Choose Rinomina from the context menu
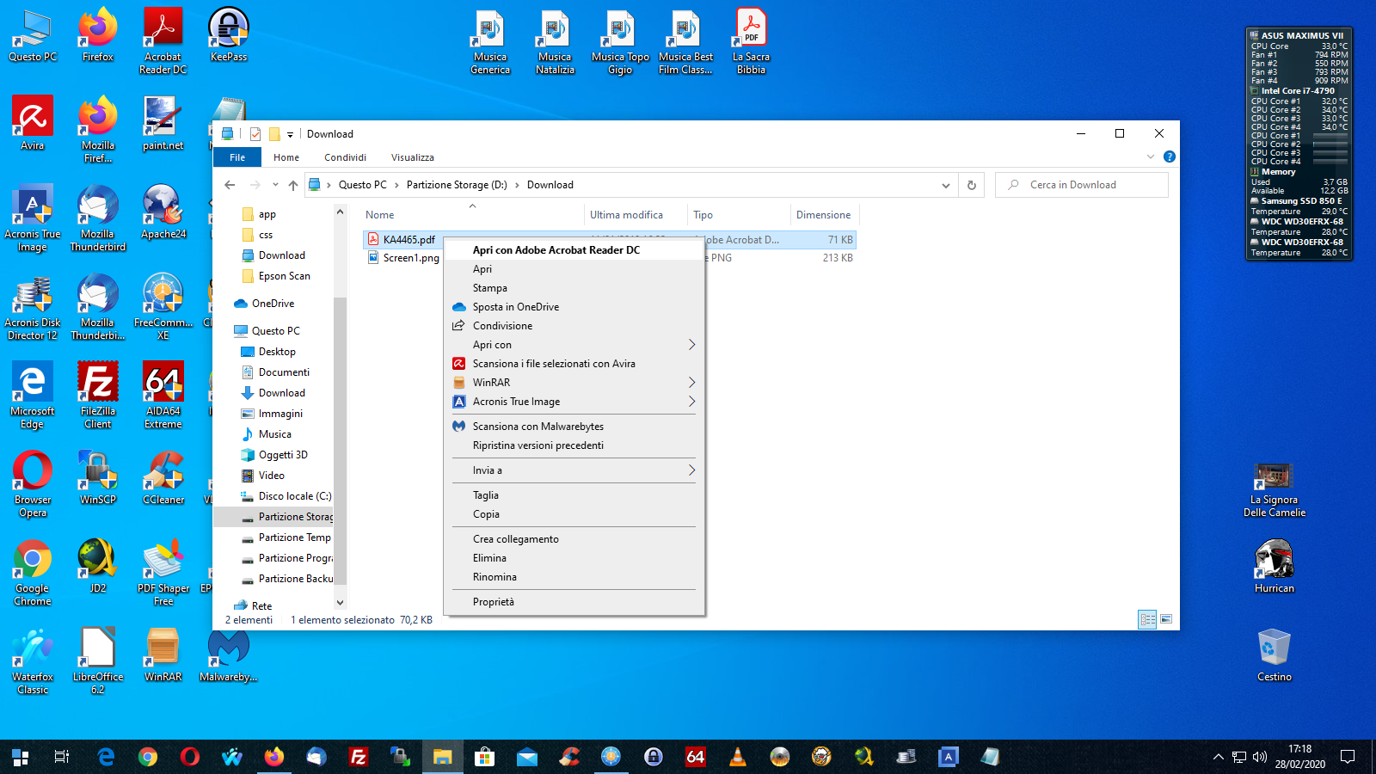 pyautogui.click(x=494, y=577)
